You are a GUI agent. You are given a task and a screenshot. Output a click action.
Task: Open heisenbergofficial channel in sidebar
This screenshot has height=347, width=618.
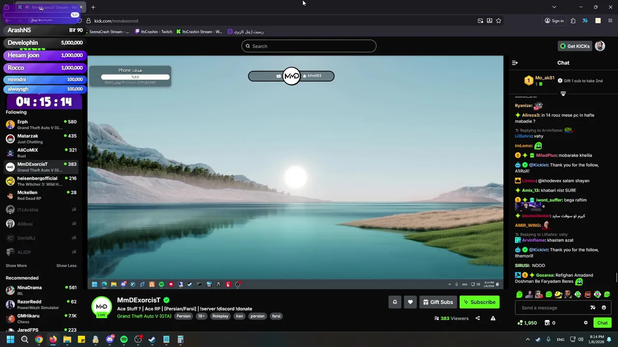pos(41,181)
